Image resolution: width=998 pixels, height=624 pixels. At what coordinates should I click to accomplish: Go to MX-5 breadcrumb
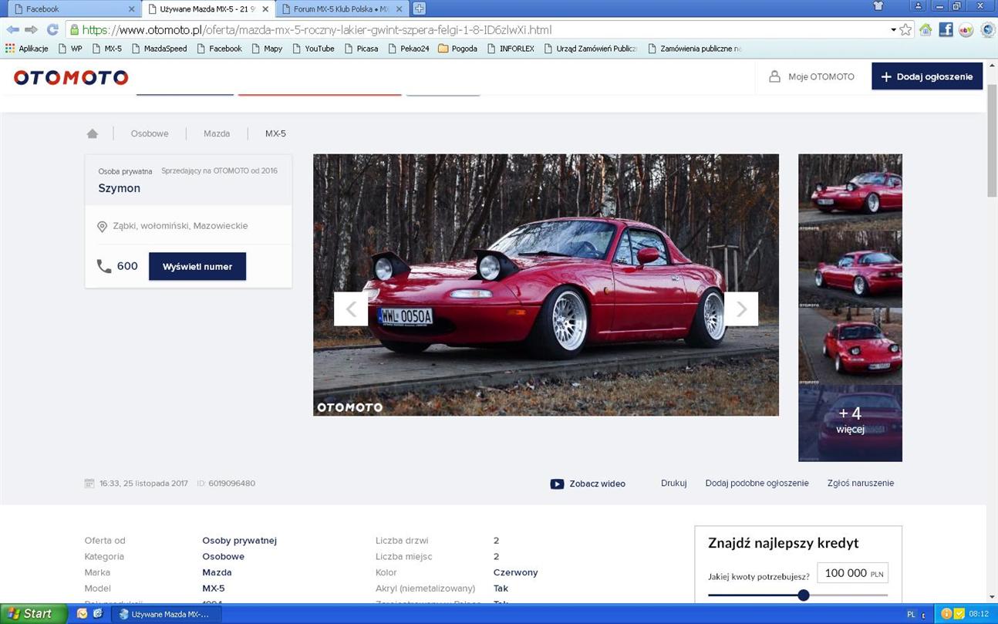pos(275,133)
